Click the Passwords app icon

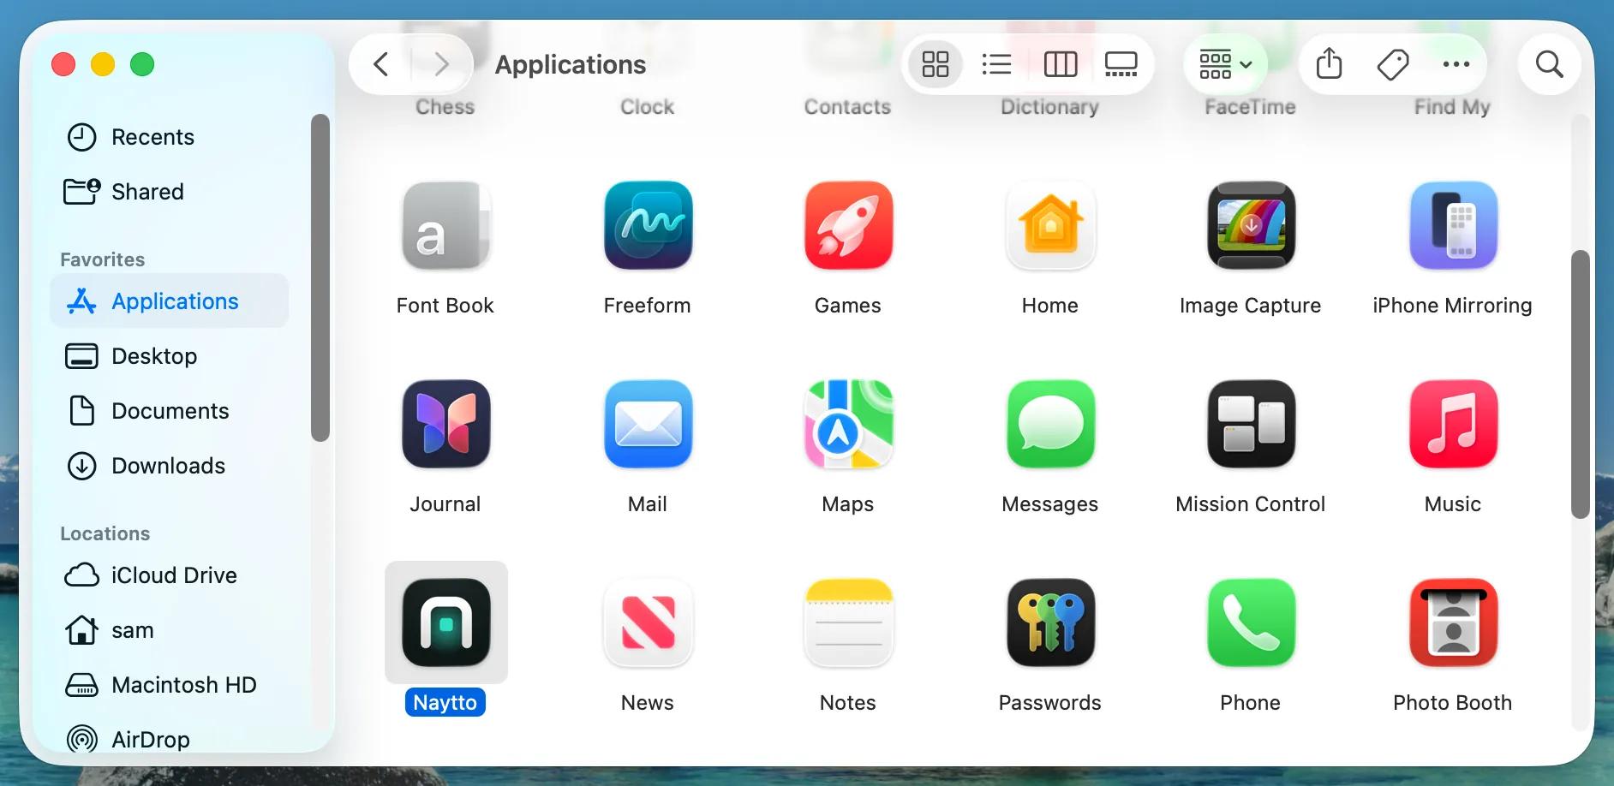click(x=1050, y=622)
